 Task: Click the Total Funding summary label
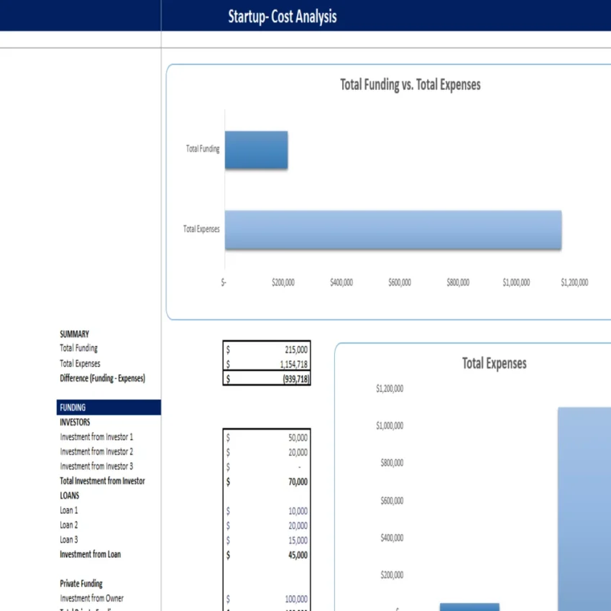(78, 348)
